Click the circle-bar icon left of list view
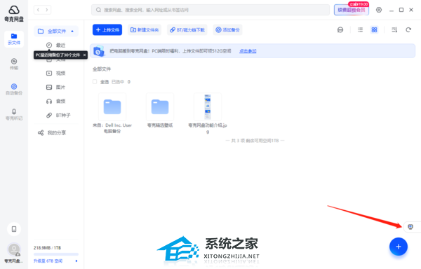 pos(340,29)
